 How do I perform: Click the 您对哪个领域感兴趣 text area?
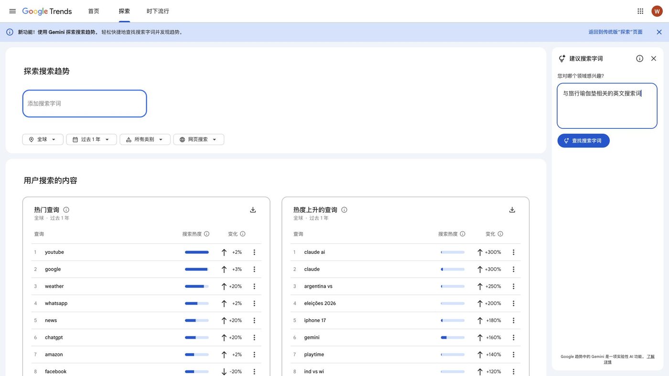(x=607, y=106)
